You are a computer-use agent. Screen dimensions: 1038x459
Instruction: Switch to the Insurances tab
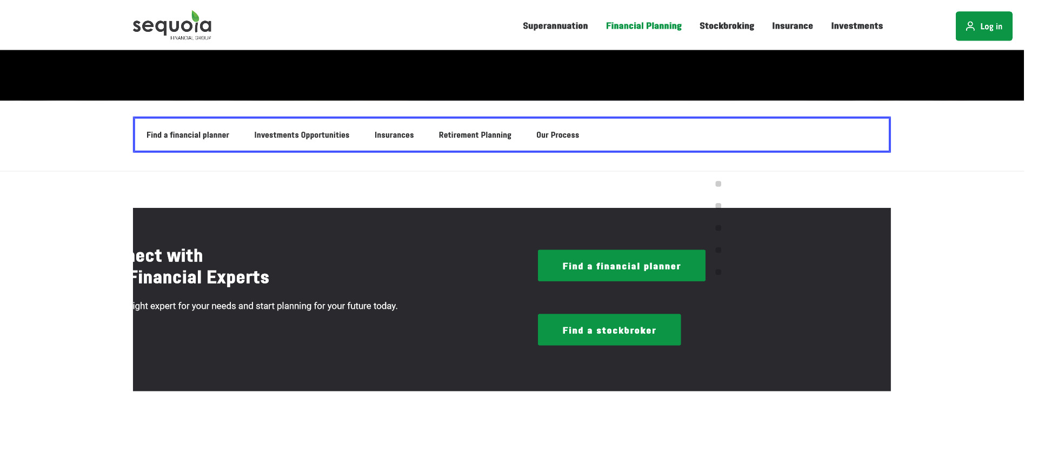pyautogui.click(x=394, y=135)
